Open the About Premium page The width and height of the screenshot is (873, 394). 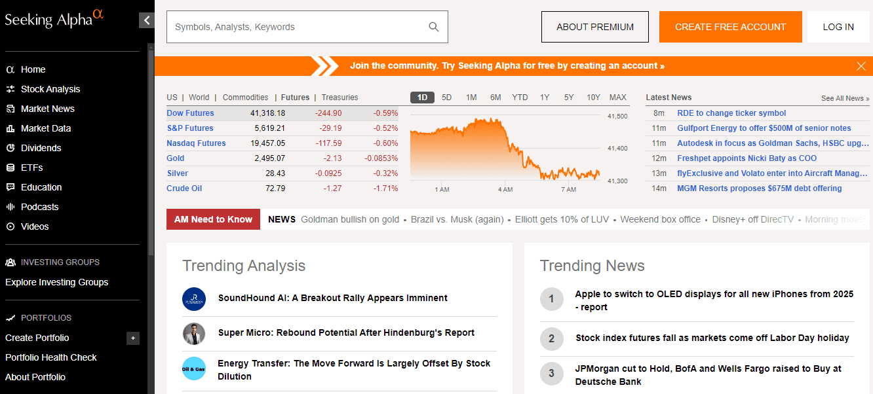[x=595, y=27]
